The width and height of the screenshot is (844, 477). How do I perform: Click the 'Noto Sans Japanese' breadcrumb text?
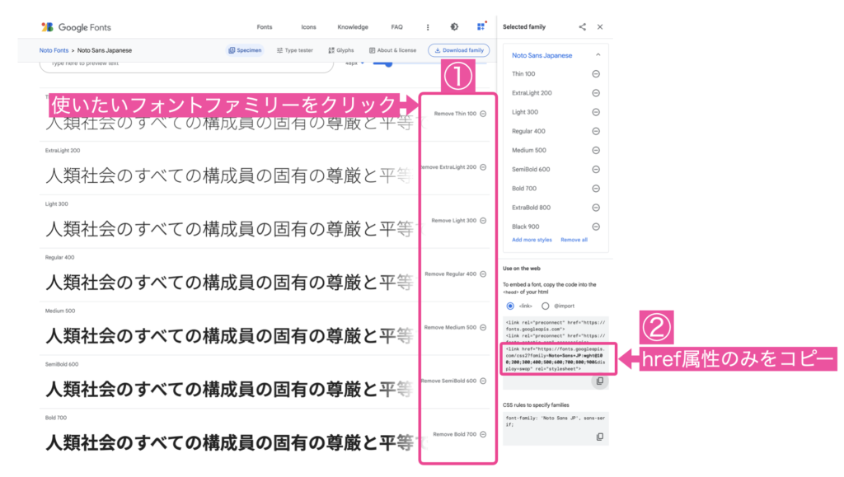pos(105,50)
